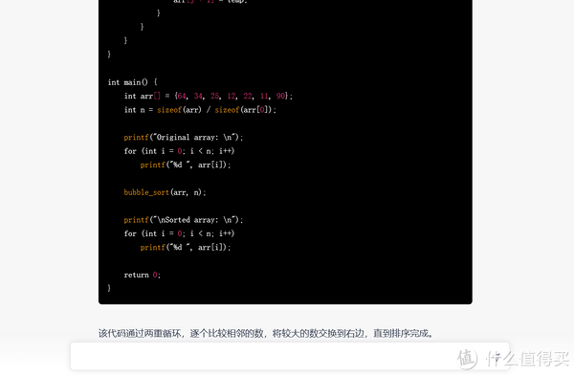Send the message with the send icon
574x375 pixels.
click(497, 357)
